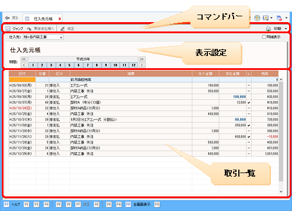The width and height of the screenshot is (292, 211).
Task: Close the 仕入先元帳 tab with the red X
Action: (x=60, y=19)
